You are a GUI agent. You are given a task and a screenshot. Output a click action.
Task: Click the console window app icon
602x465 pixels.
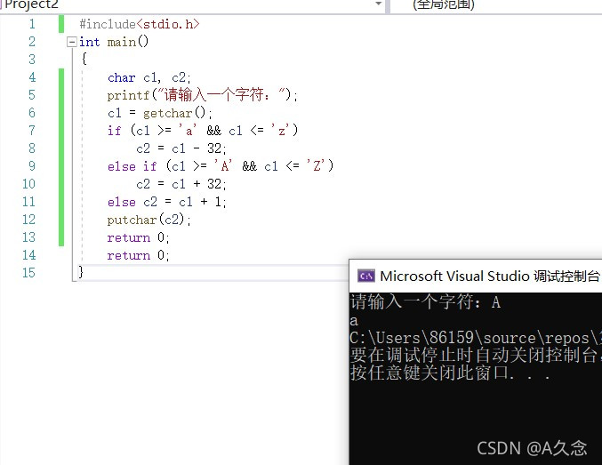click(365, 276)
